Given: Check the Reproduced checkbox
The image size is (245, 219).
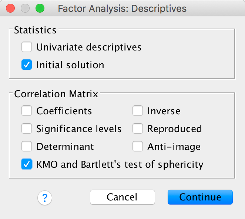Looking at the screenshot, I should (x=138, y=128).
